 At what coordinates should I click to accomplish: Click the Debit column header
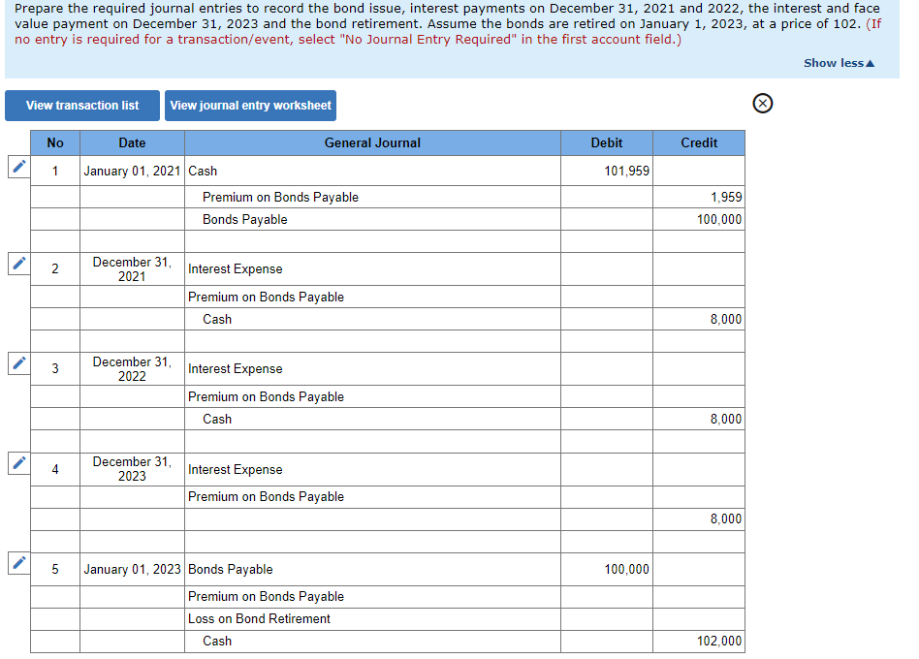pos(607,142)
